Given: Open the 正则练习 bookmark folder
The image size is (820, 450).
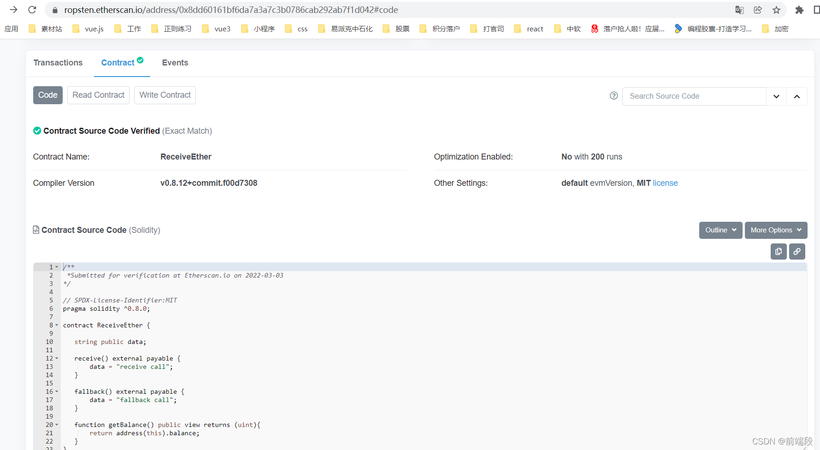Looking at the screenshot, I should click(x=171, y=29).
